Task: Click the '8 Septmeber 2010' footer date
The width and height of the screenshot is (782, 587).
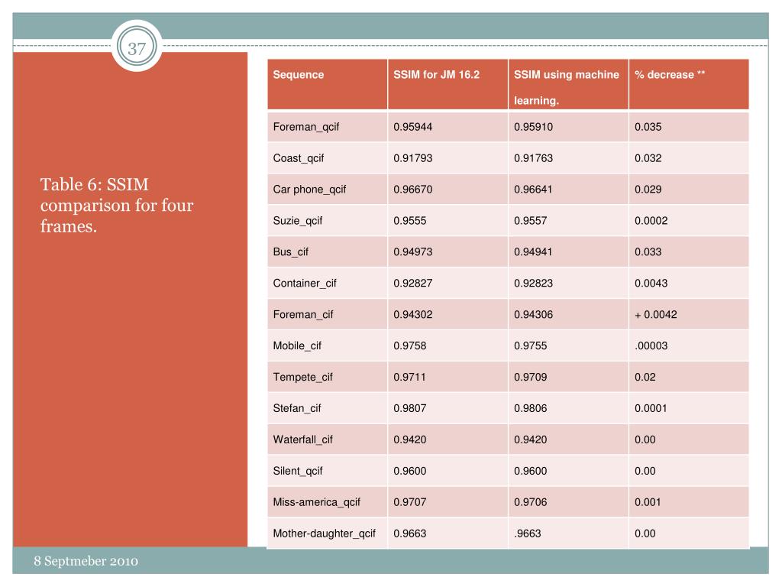Action: tap(86, 561)
